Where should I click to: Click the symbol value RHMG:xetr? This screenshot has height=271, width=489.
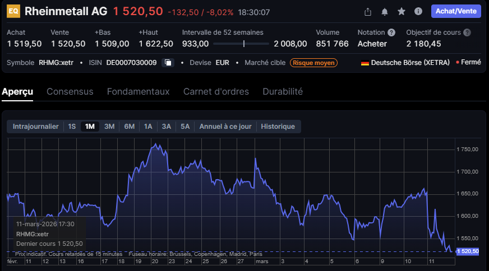56,63
